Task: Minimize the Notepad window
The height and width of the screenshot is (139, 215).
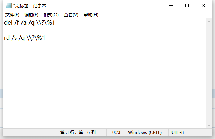Action: tap(171, 5)
